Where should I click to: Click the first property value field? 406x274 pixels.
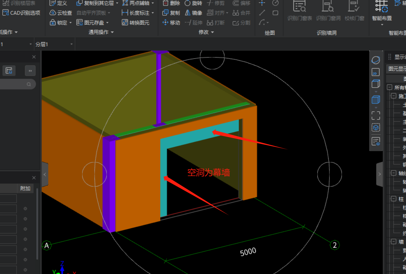click(8, 199)
